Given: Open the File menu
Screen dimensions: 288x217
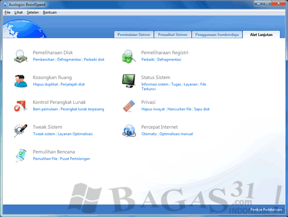Looking at the screenshot, I should coord(7,13).
